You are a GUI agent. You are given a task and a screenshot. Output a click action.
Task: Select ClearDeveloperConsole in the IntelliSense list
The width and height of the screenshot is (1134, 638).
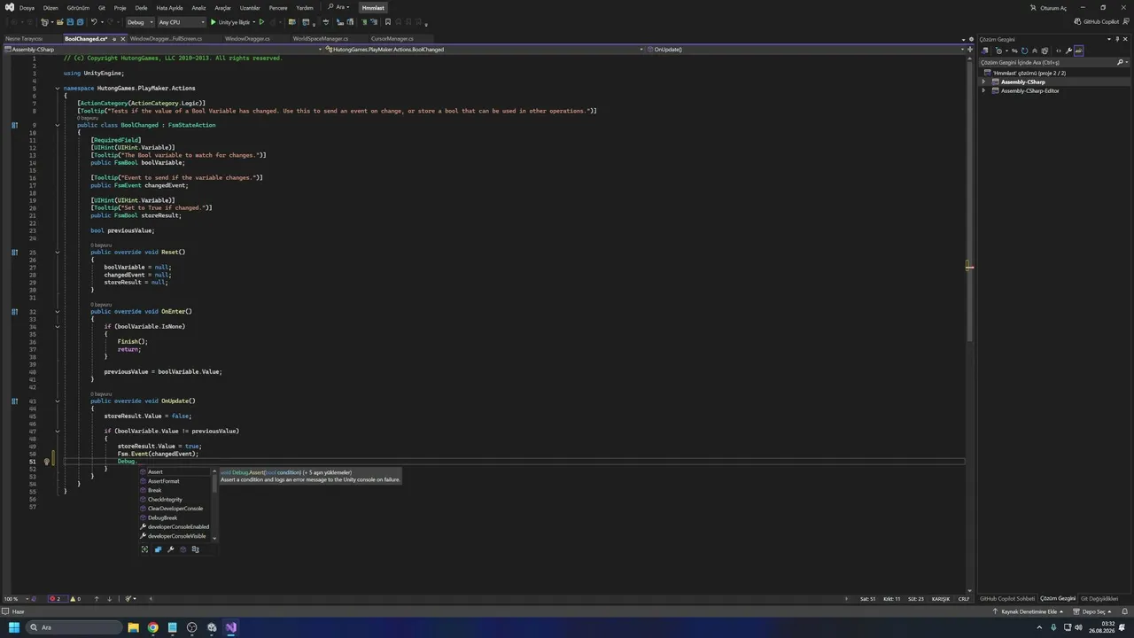[176, 509]
